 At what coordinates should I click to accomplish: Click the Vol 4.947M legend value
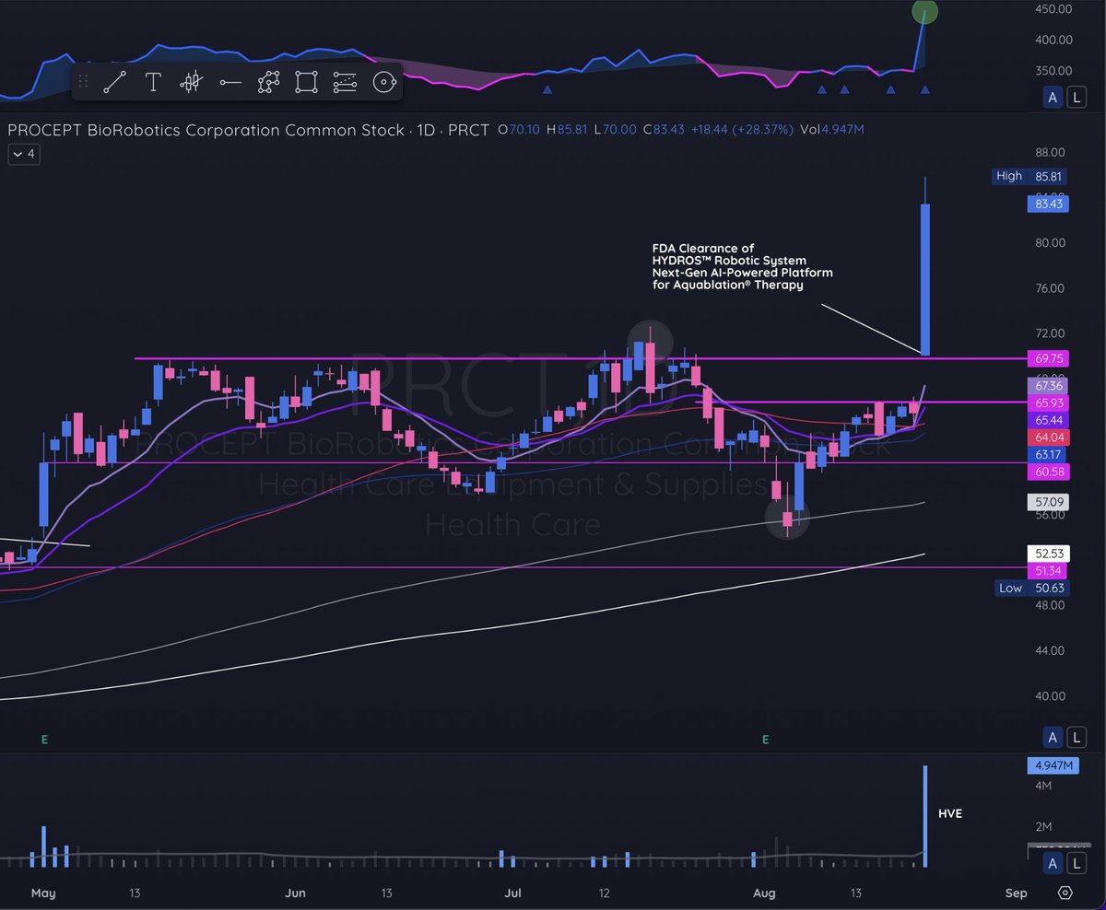pos(832,130)
